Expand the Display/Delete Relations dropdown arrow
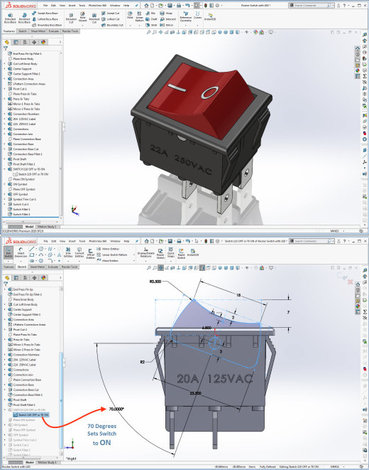 (x=145, y=261)
